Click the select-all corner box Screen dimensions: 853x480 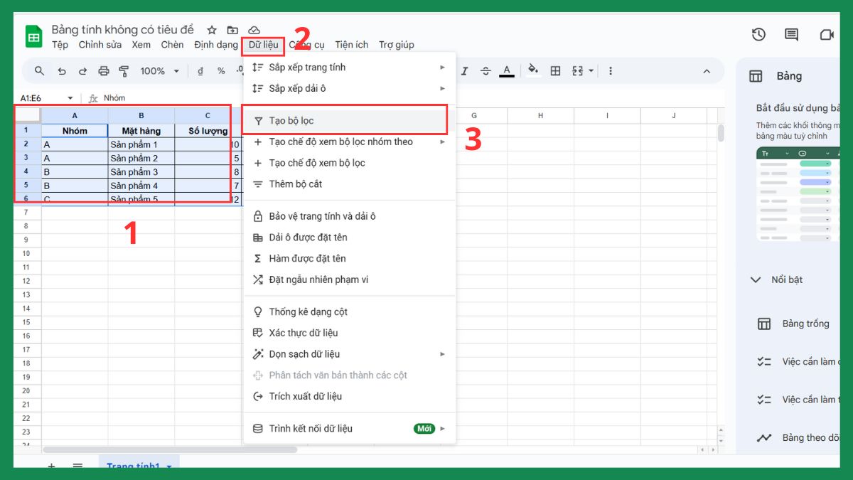[28, 115]
